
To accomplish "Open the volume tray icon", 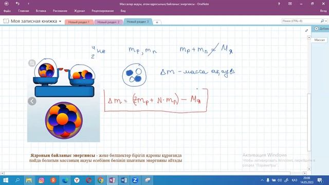I will (280, 180).
